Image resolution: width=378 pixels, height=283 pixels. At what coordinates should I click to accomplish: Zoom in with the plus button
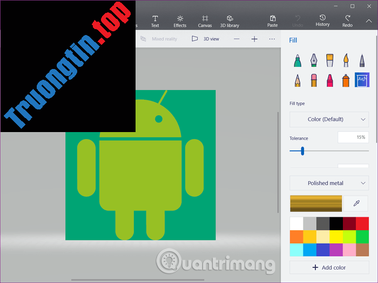point(254,39)
